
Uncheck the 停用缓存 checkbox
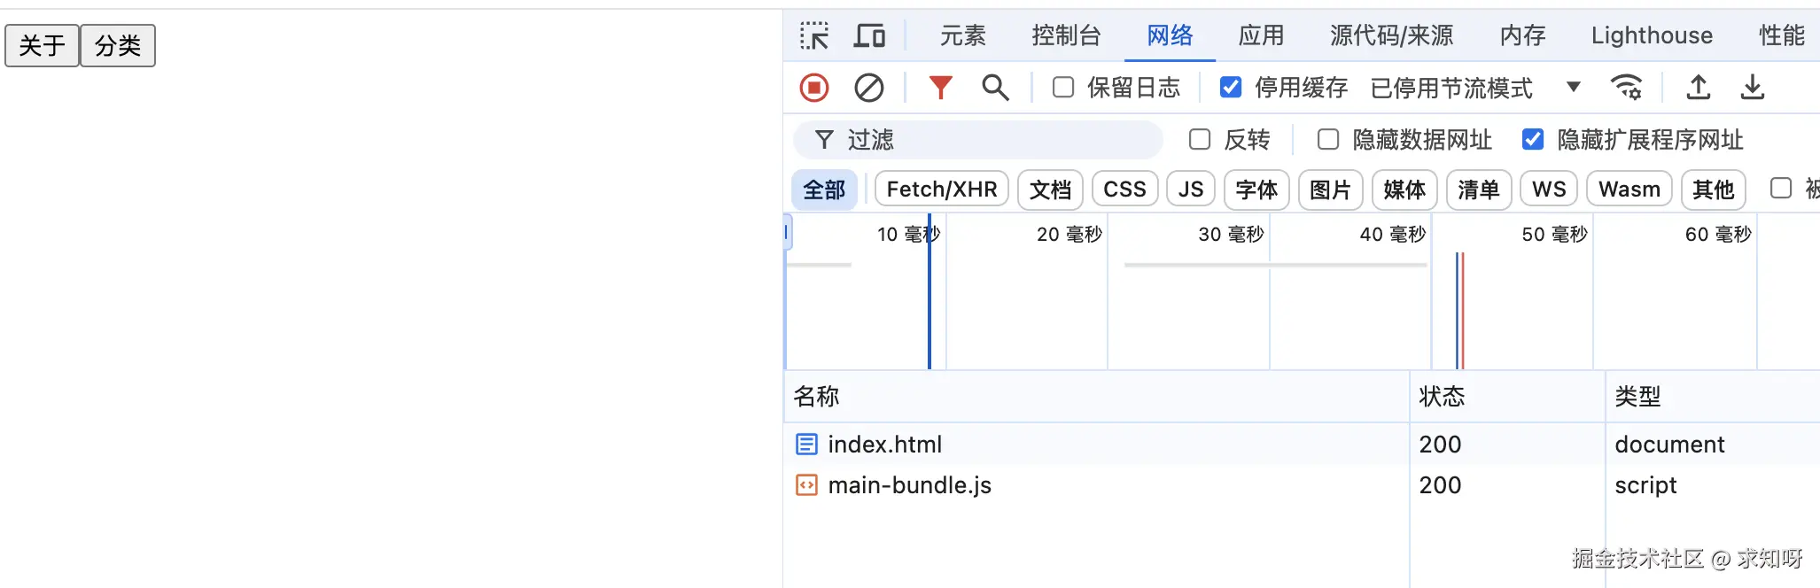tap(1231, 87)
